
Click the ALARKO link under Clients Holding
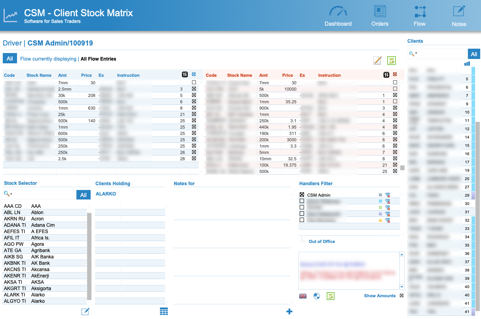[106, 194]
